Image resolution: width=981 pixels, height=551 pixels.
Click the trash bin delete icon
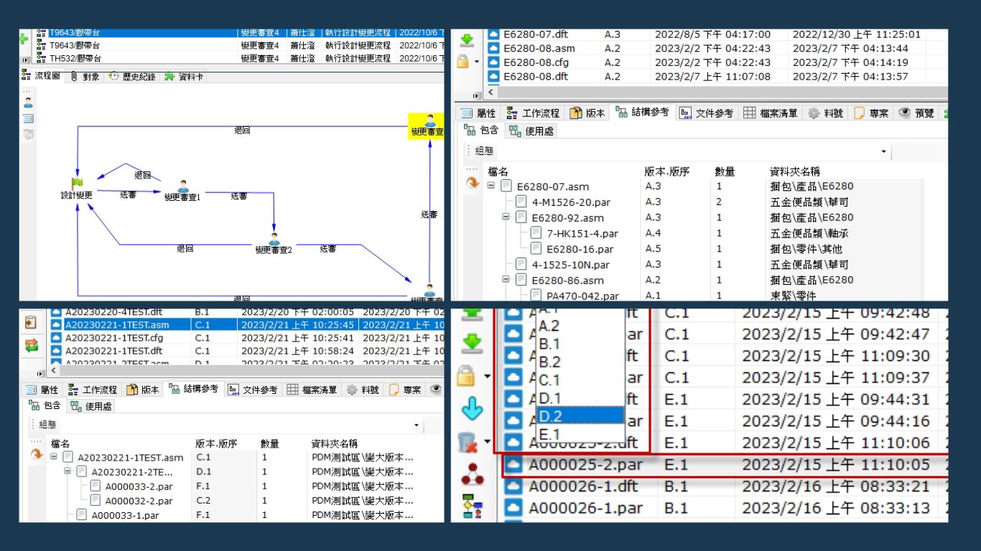pyautogui.click(x=468, y=443)
